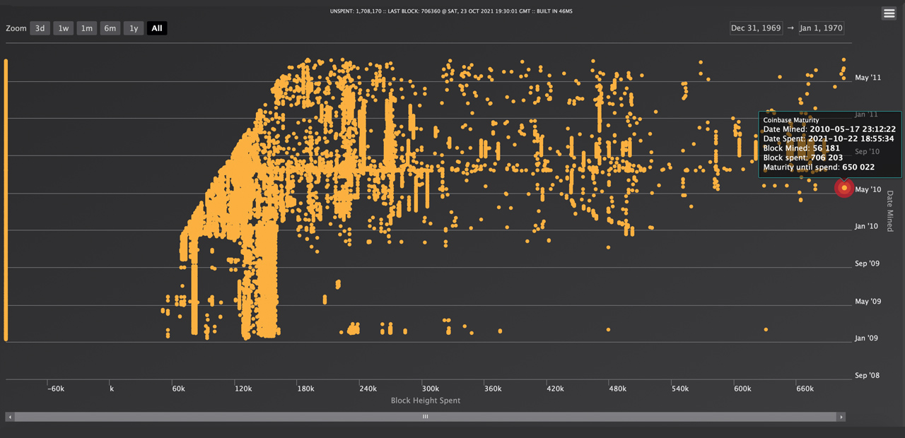The image size is (905, 438).
Task: Zoom the chart to 1y
Action: click(x=134, y=28)
